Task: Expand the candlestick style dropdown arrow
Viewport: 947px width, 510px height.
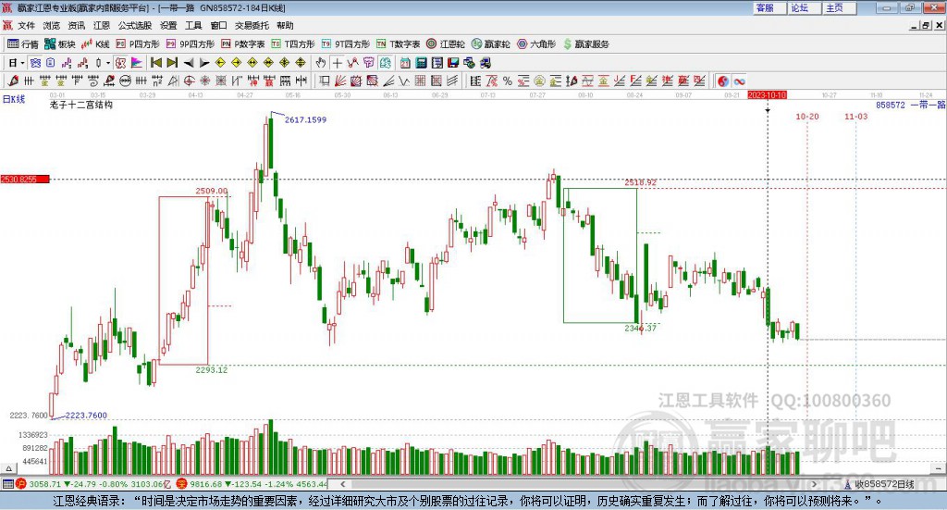Action: coord(108,63)
